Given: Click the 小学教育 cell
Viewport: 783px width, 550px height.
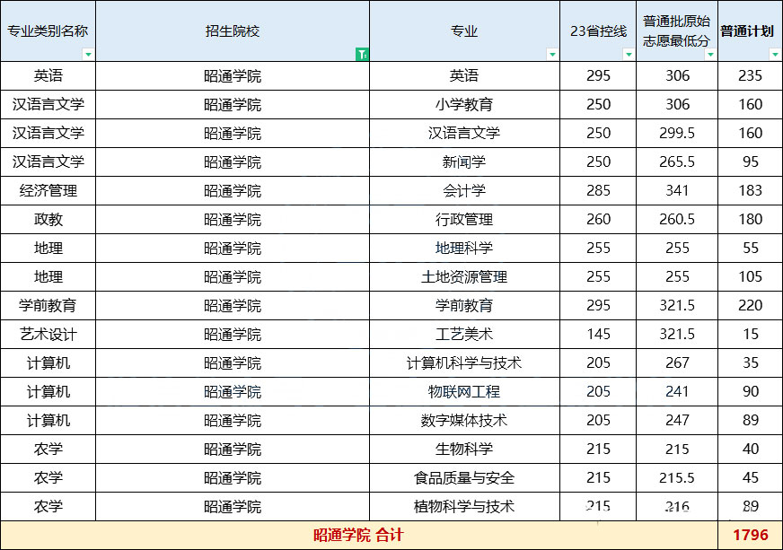Looking at the screenshot, I should [x=464, y=105].
